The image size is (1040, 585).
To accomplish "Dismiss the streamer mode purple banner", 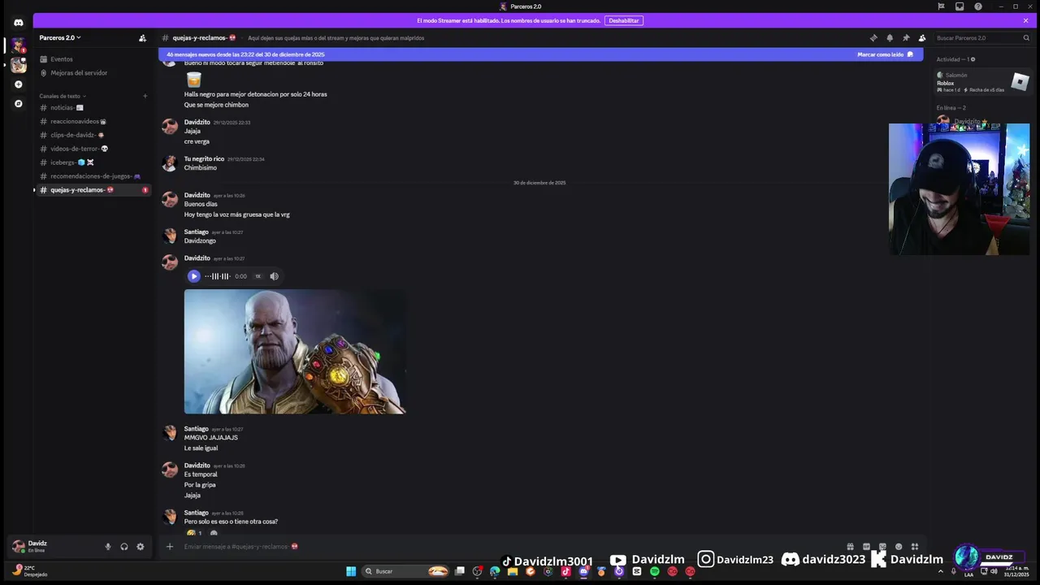I will click(1025, 20).
